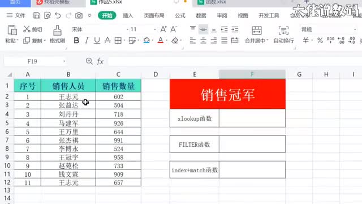Select column F header
The image size is (362, 204).
(252, 74)
